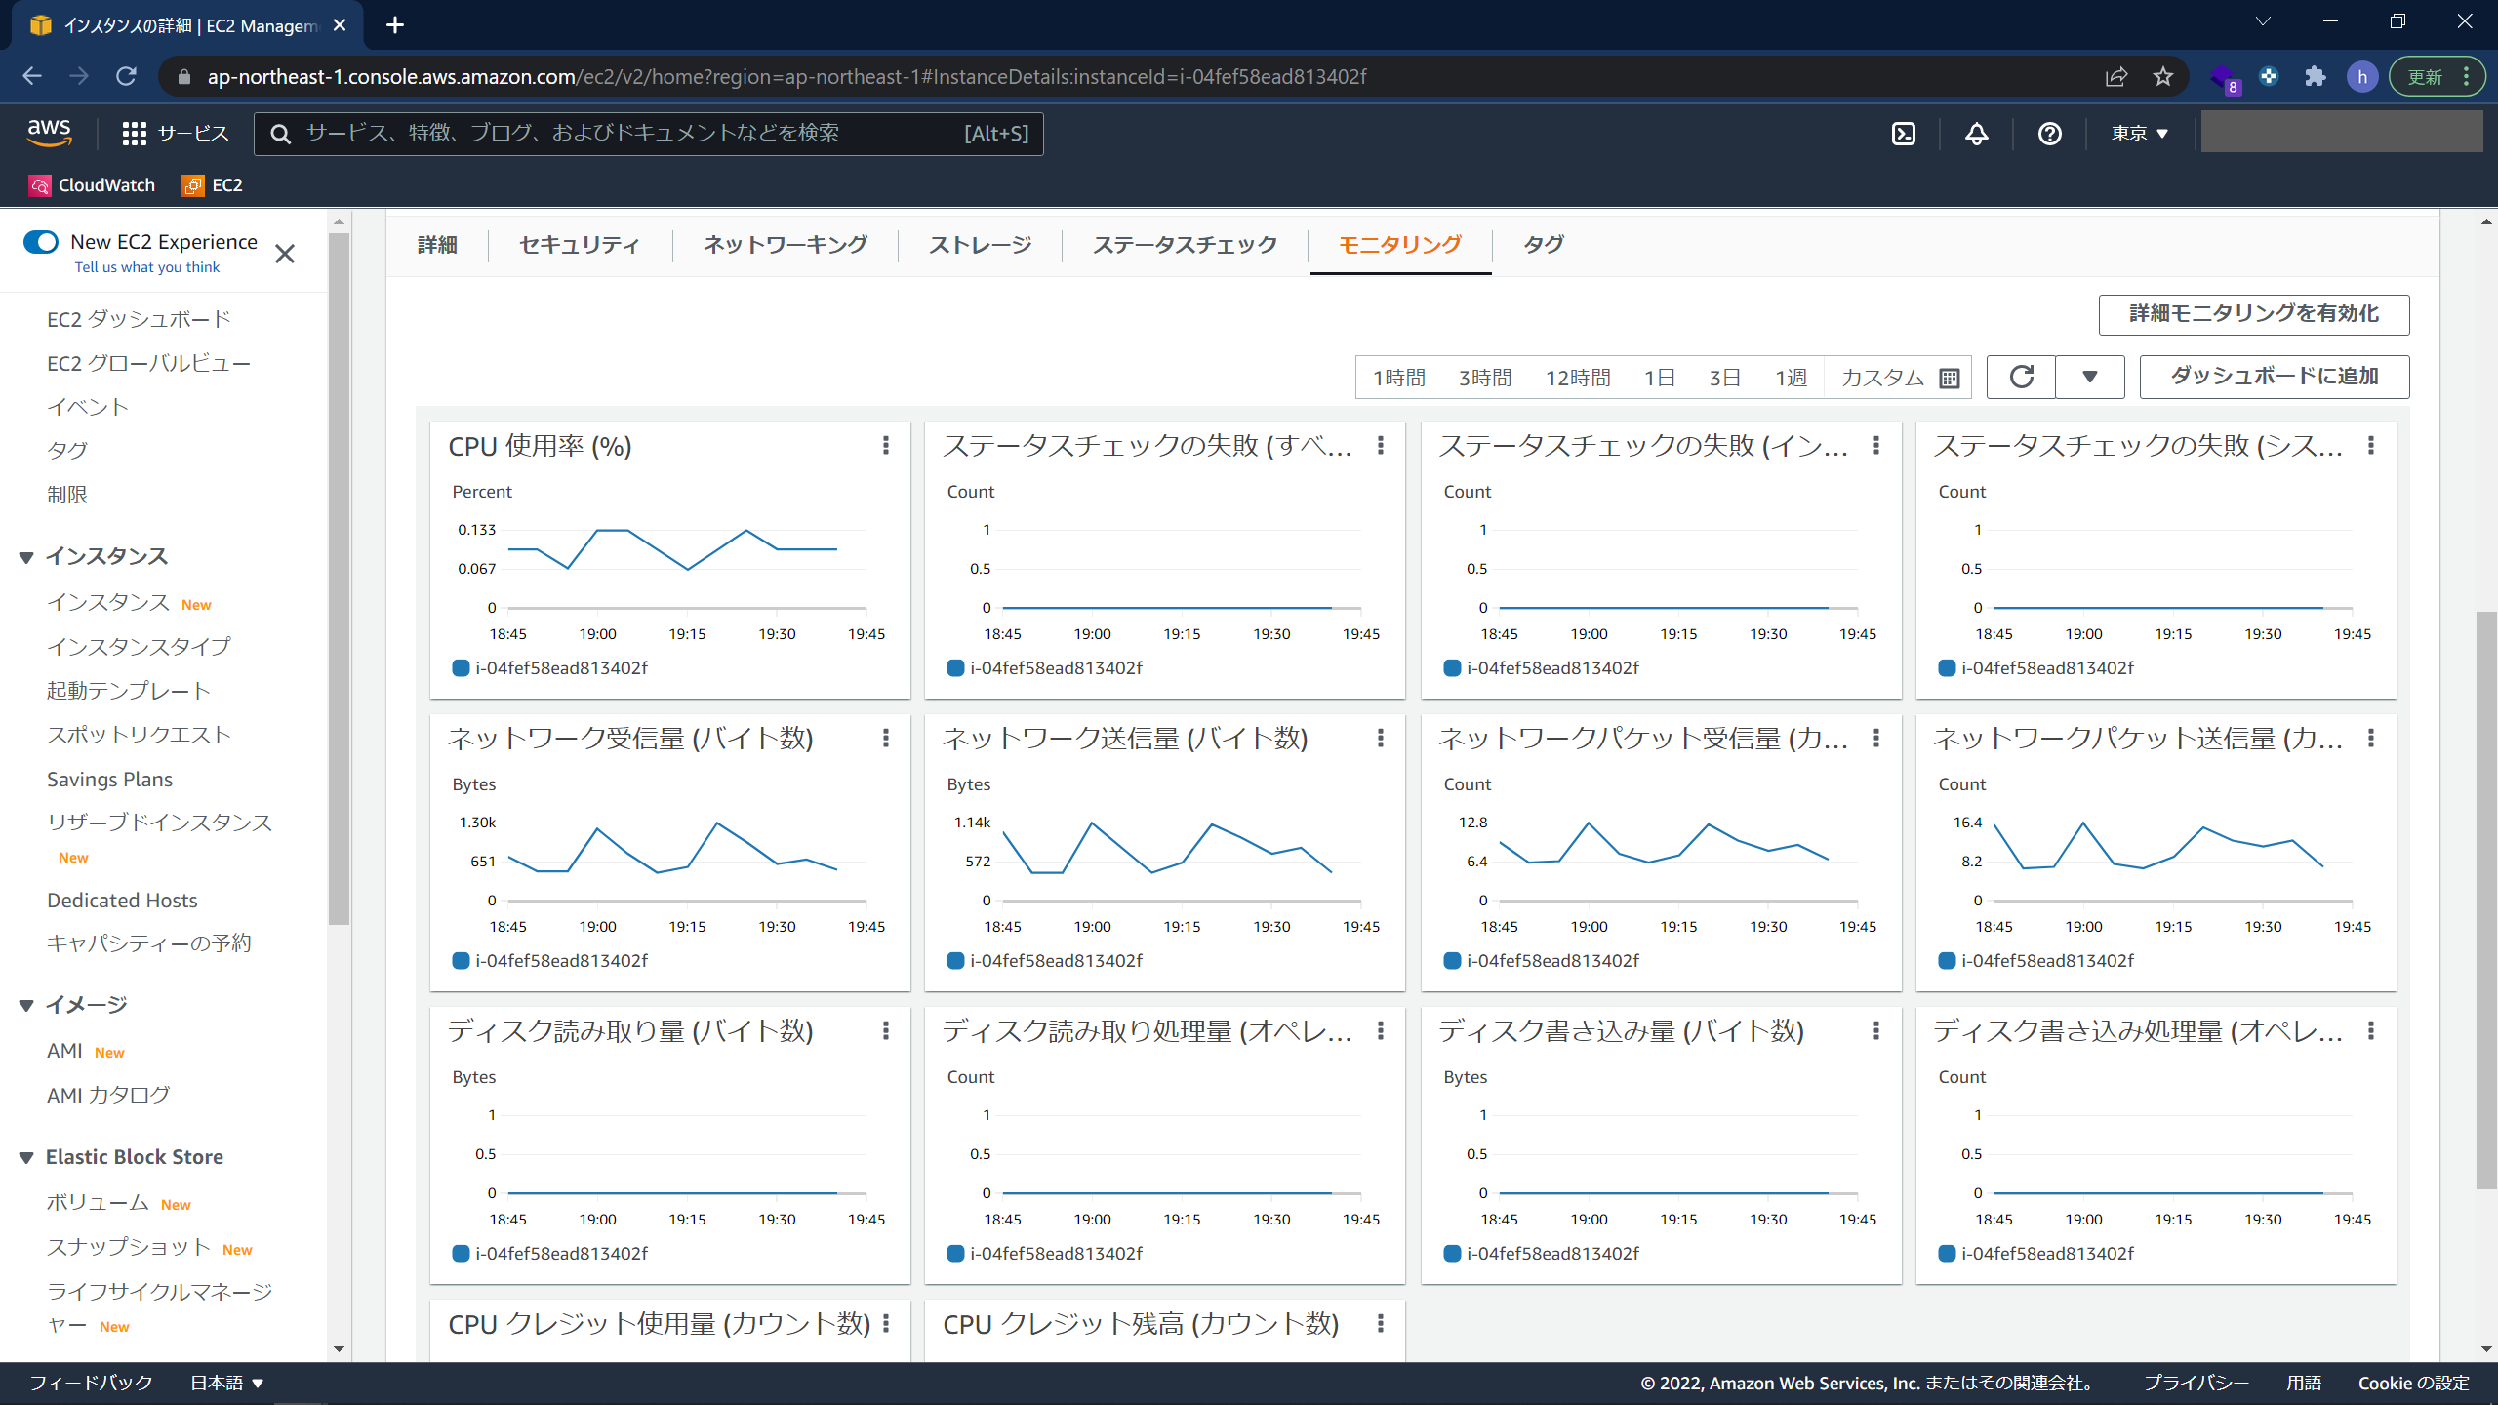Open options for ネットワークパケット受信量 graph
The width and height of the screenshot is (2498, 1405).
point(1876,738)
